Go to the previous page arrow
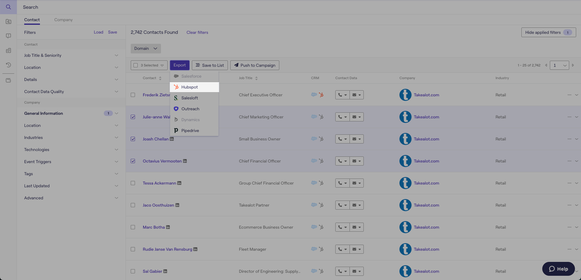Screen dimensions: 581x280 click(546, 65)
